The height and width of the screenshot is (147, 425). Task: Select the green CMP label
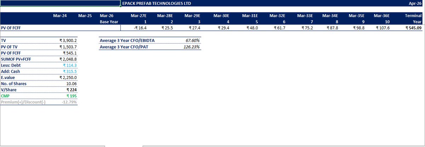[x=5, y=96]
